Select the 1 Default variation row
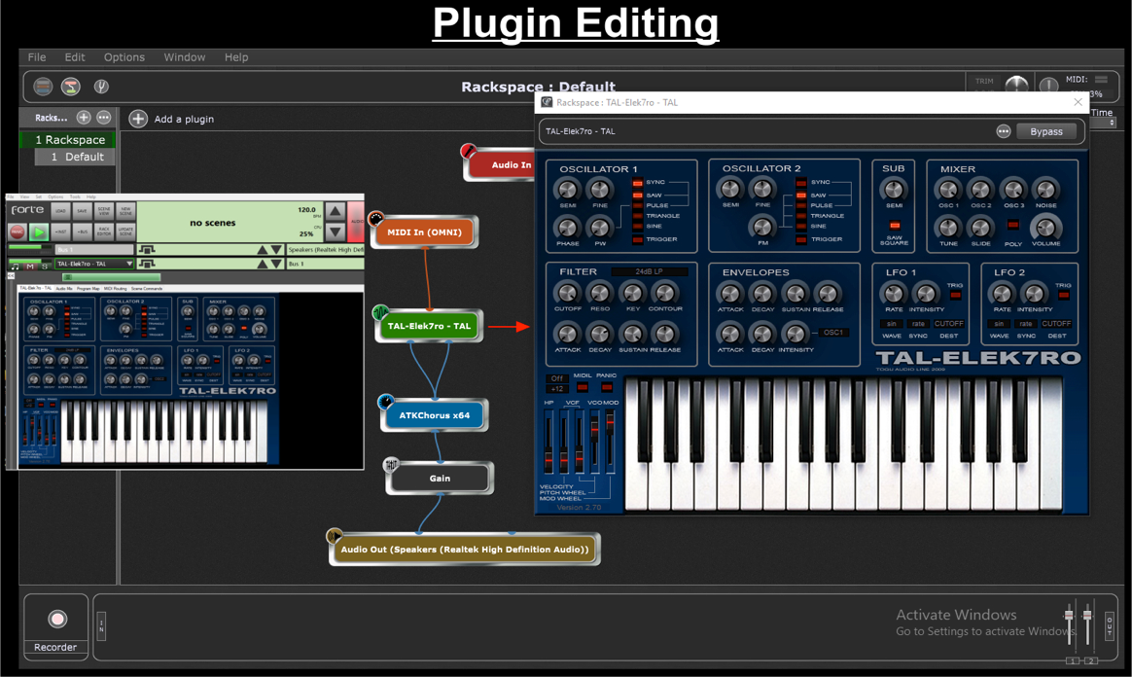1132x677 pixels. click(x=76, y=157)
